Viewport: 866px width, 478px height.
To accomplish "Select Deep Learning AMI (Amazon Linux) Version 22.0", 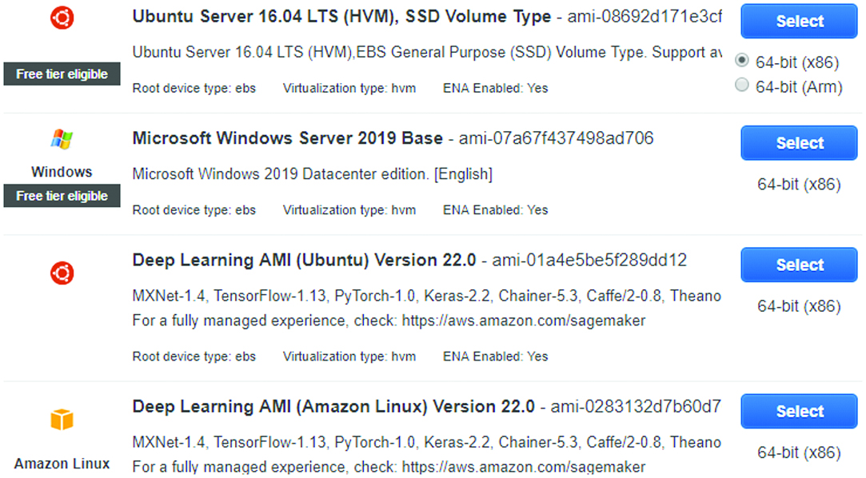I will [799, 411].
